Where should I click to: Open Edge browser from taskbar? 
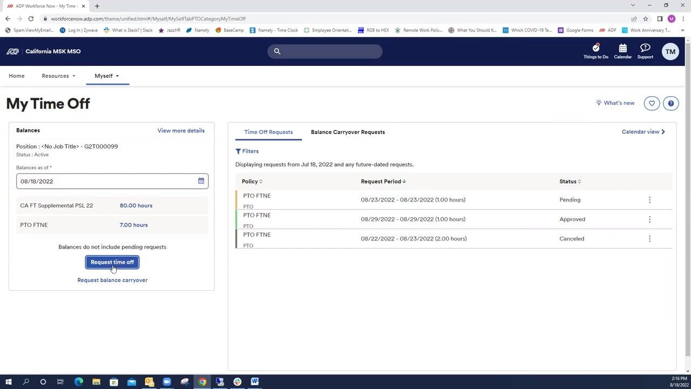pyautogui.click(x=79, y=382)
